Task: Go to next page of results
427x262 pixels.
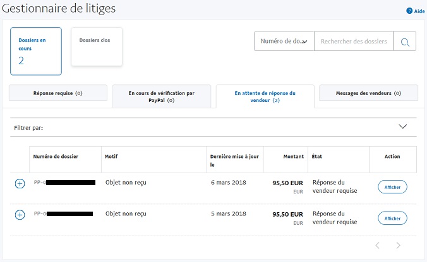Action: [x=398, y=245]
